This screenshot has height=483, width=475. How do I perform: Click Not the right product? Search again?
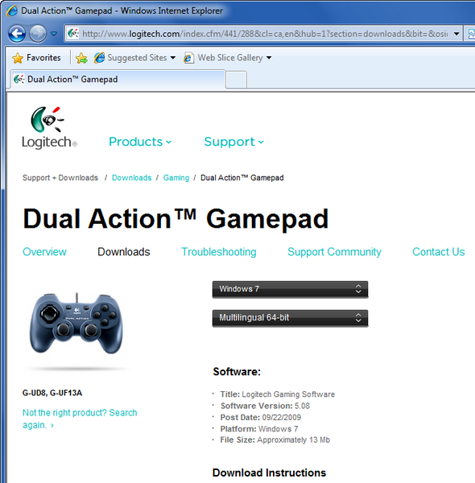coord(80,419)
